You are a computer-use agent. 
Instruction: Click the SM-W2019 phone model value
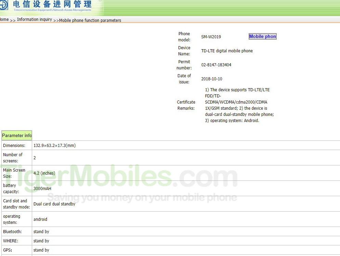[x=211, y=37]
